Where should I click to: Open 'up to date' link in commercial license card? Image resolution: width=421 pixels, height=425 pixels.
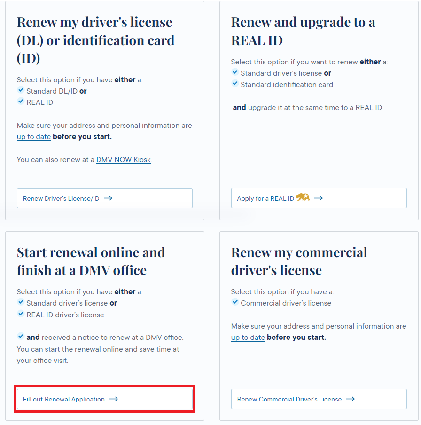click(x=248, y=338)
